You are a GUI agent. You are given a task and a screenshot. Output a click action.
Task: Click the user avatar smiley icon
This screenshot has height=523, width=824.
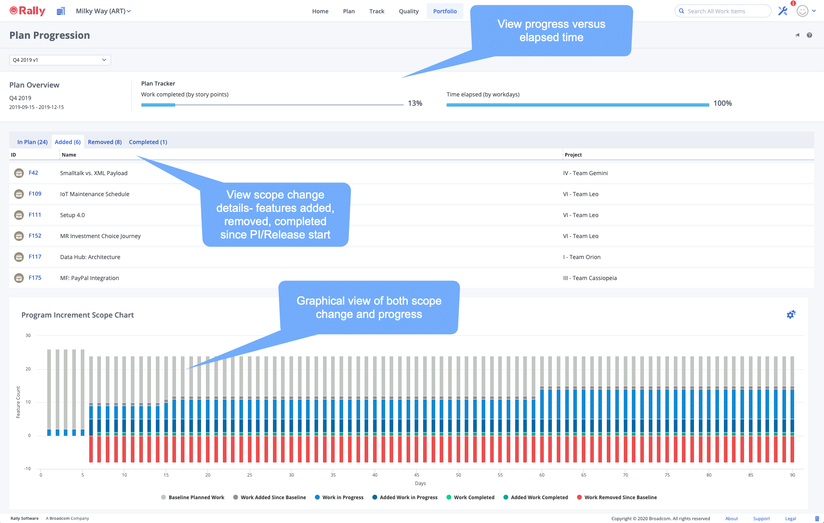coord(802,11)
